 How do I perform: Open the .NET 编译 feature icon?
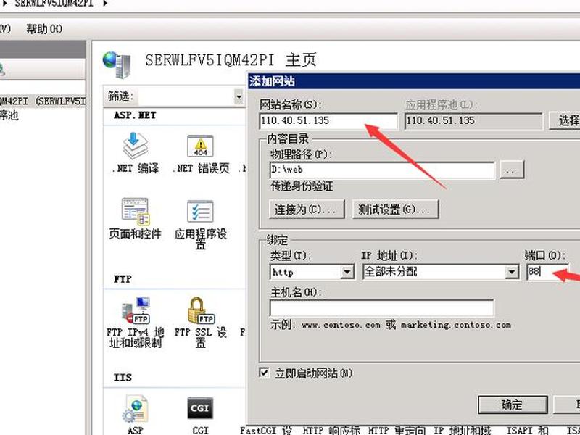coord(136,153)
